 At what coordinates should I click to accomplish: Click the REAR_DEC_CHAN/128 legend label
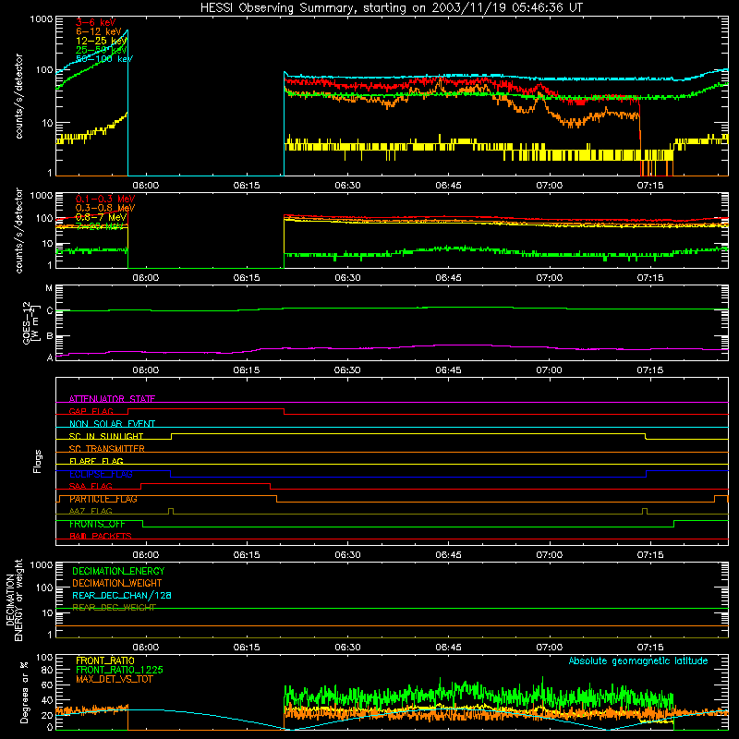122,595
